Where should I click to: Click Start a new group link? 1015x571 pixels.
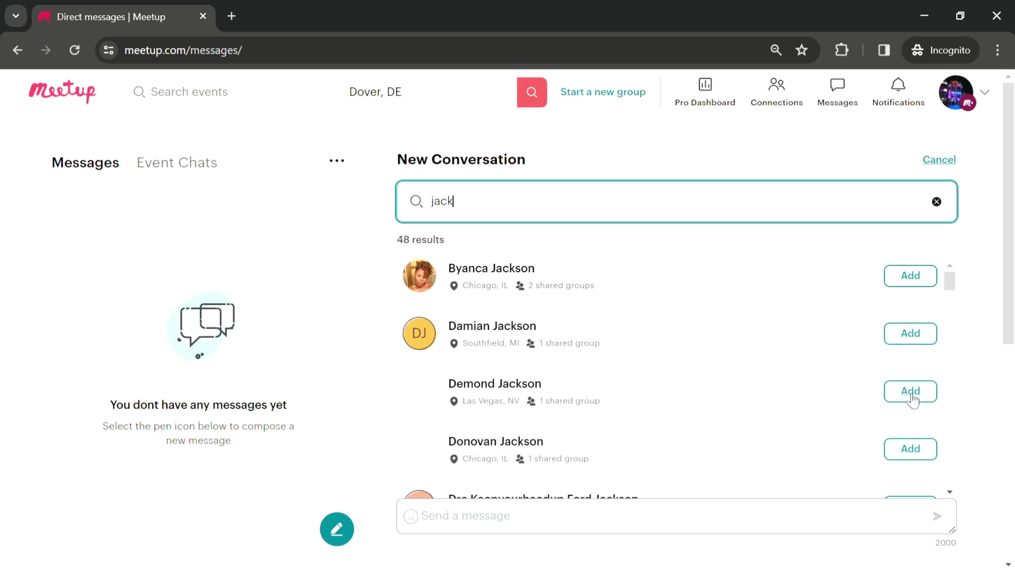point(603,91)
